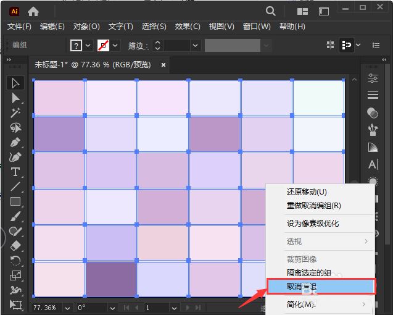This screenshot has width=393, height=315.
Task: Go to the first artboard button
Action: point(127,308)
